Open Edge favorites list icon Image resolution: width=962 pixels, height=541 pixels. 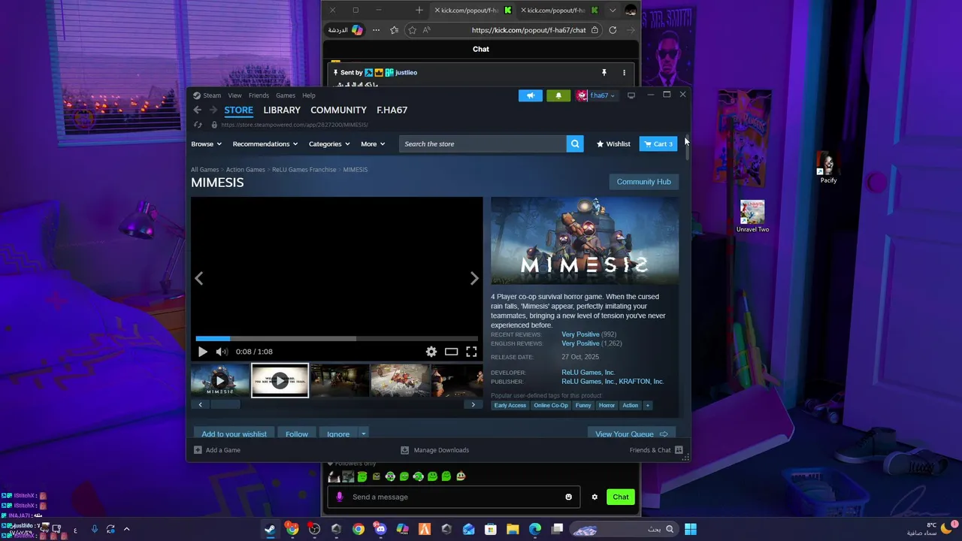(x=394, y=30)
